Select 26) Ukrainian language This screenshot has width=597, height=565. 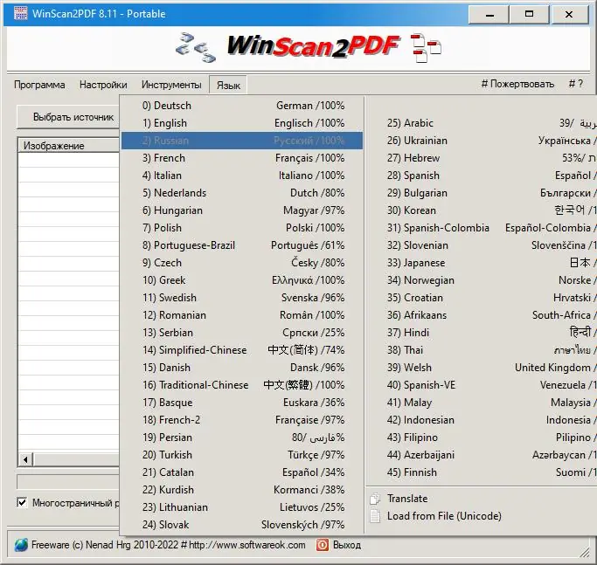click(x=482, y=141)
